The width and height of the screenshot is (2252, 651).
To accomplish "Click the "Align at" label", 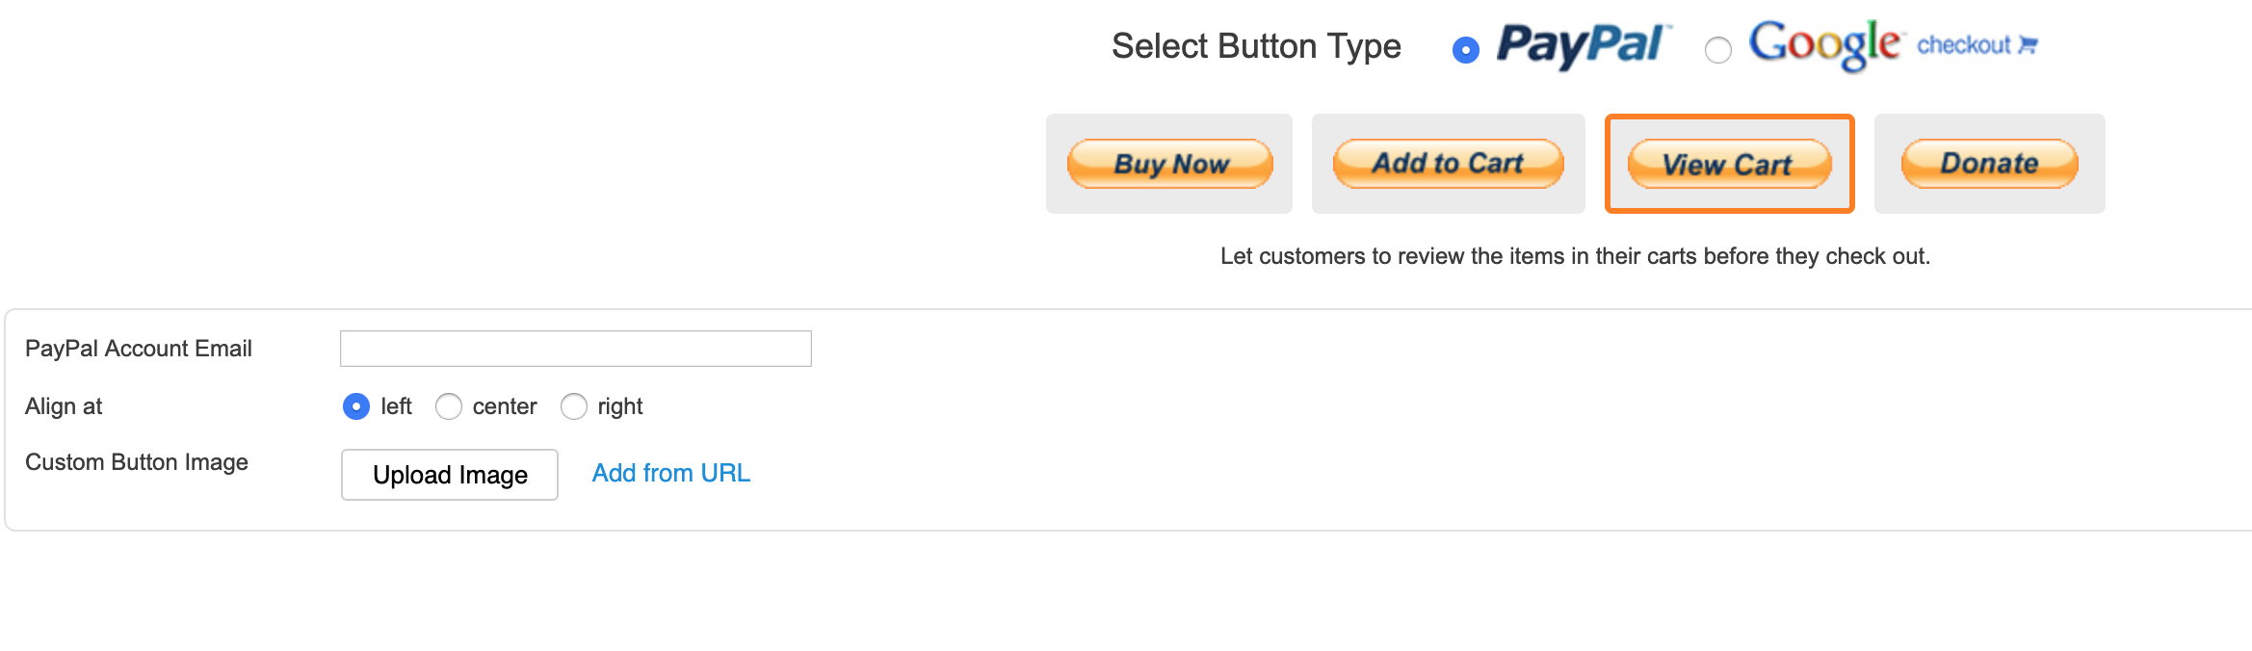I will click(x=64, y=406).
